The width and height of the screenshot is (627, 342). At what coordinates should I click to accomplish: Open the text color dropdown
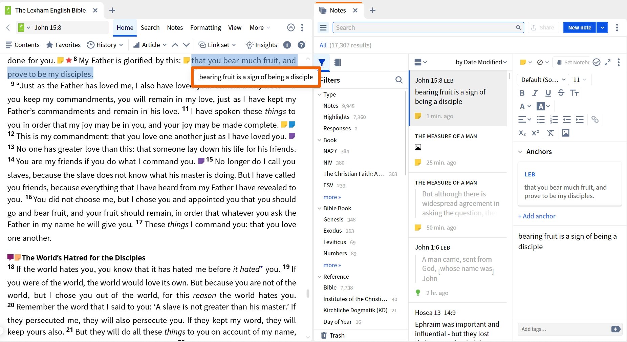(x=525, y=106)
